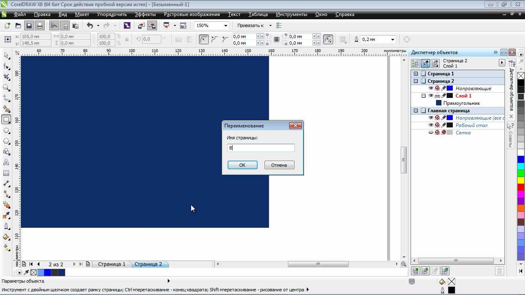The image size is (525, 295).
Task: Select the Ellipse tool
Action: 6,130
